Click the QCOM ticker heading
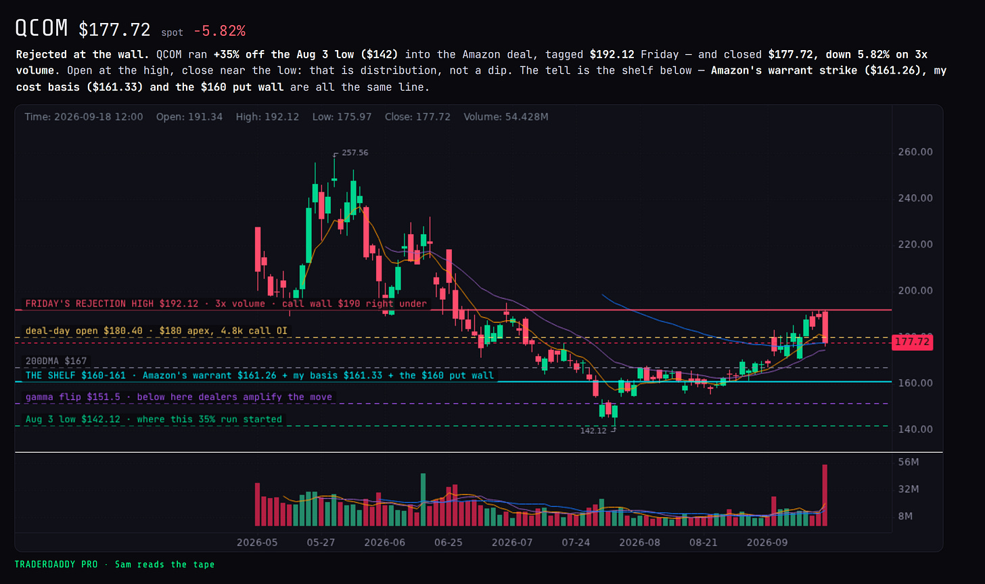The width and height of the screenshot is (985, 584). (x=41, y=28)
